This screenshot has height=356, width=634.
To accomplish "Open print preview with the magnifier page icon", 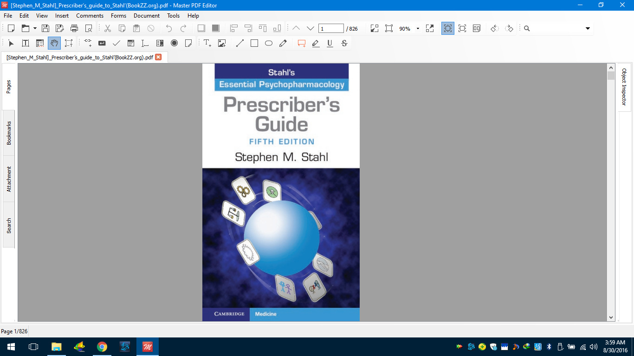I will [x=89, y=28].
